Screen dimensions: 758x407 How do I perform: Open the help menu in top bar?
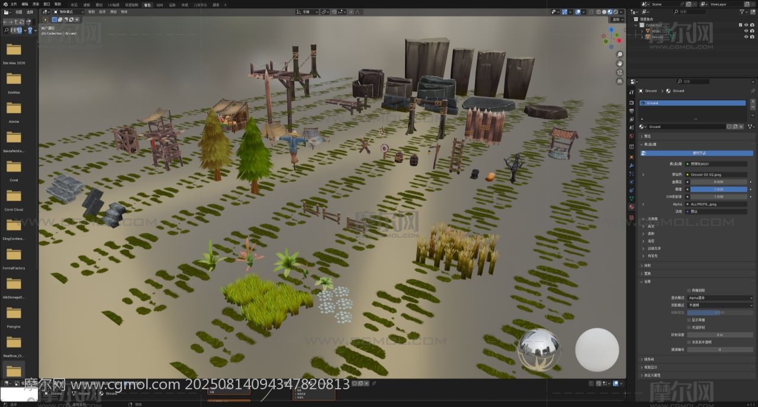pos(57,4)
